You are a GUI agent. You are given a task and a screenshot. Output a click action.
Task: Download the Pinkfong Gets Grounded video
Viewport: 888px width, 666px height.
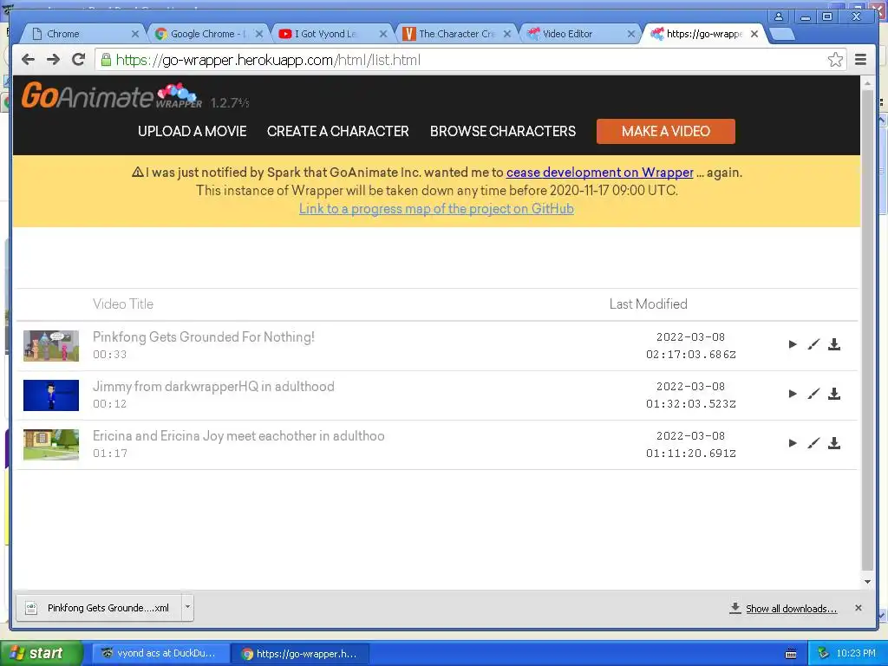834,344
